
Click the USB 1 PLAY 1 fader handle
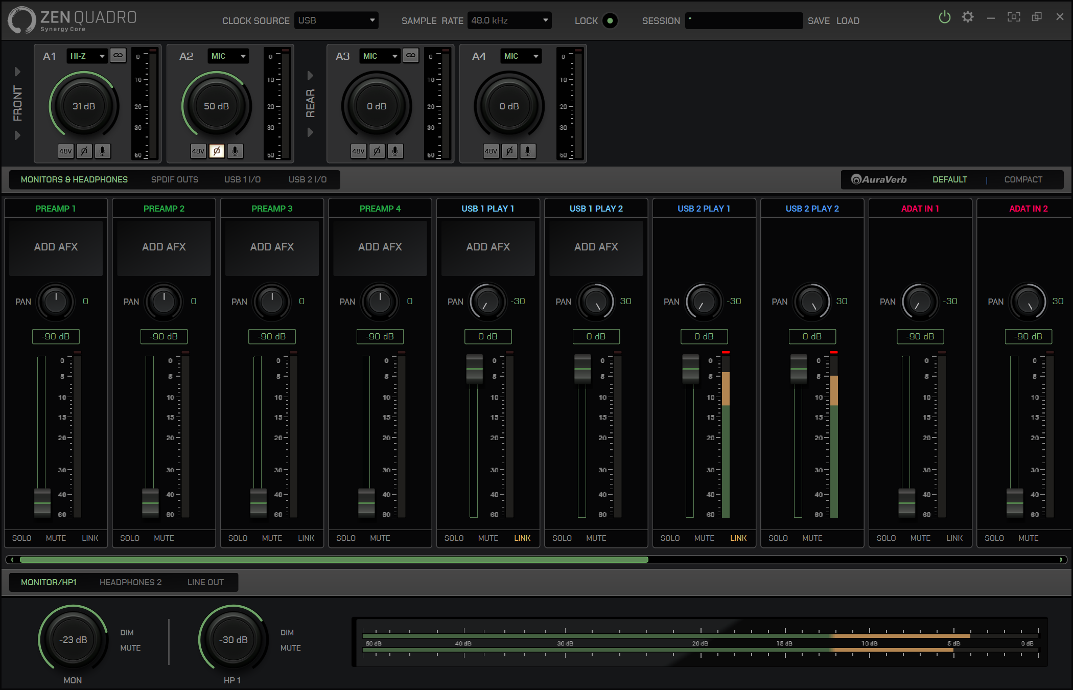(x=475, y=369)
